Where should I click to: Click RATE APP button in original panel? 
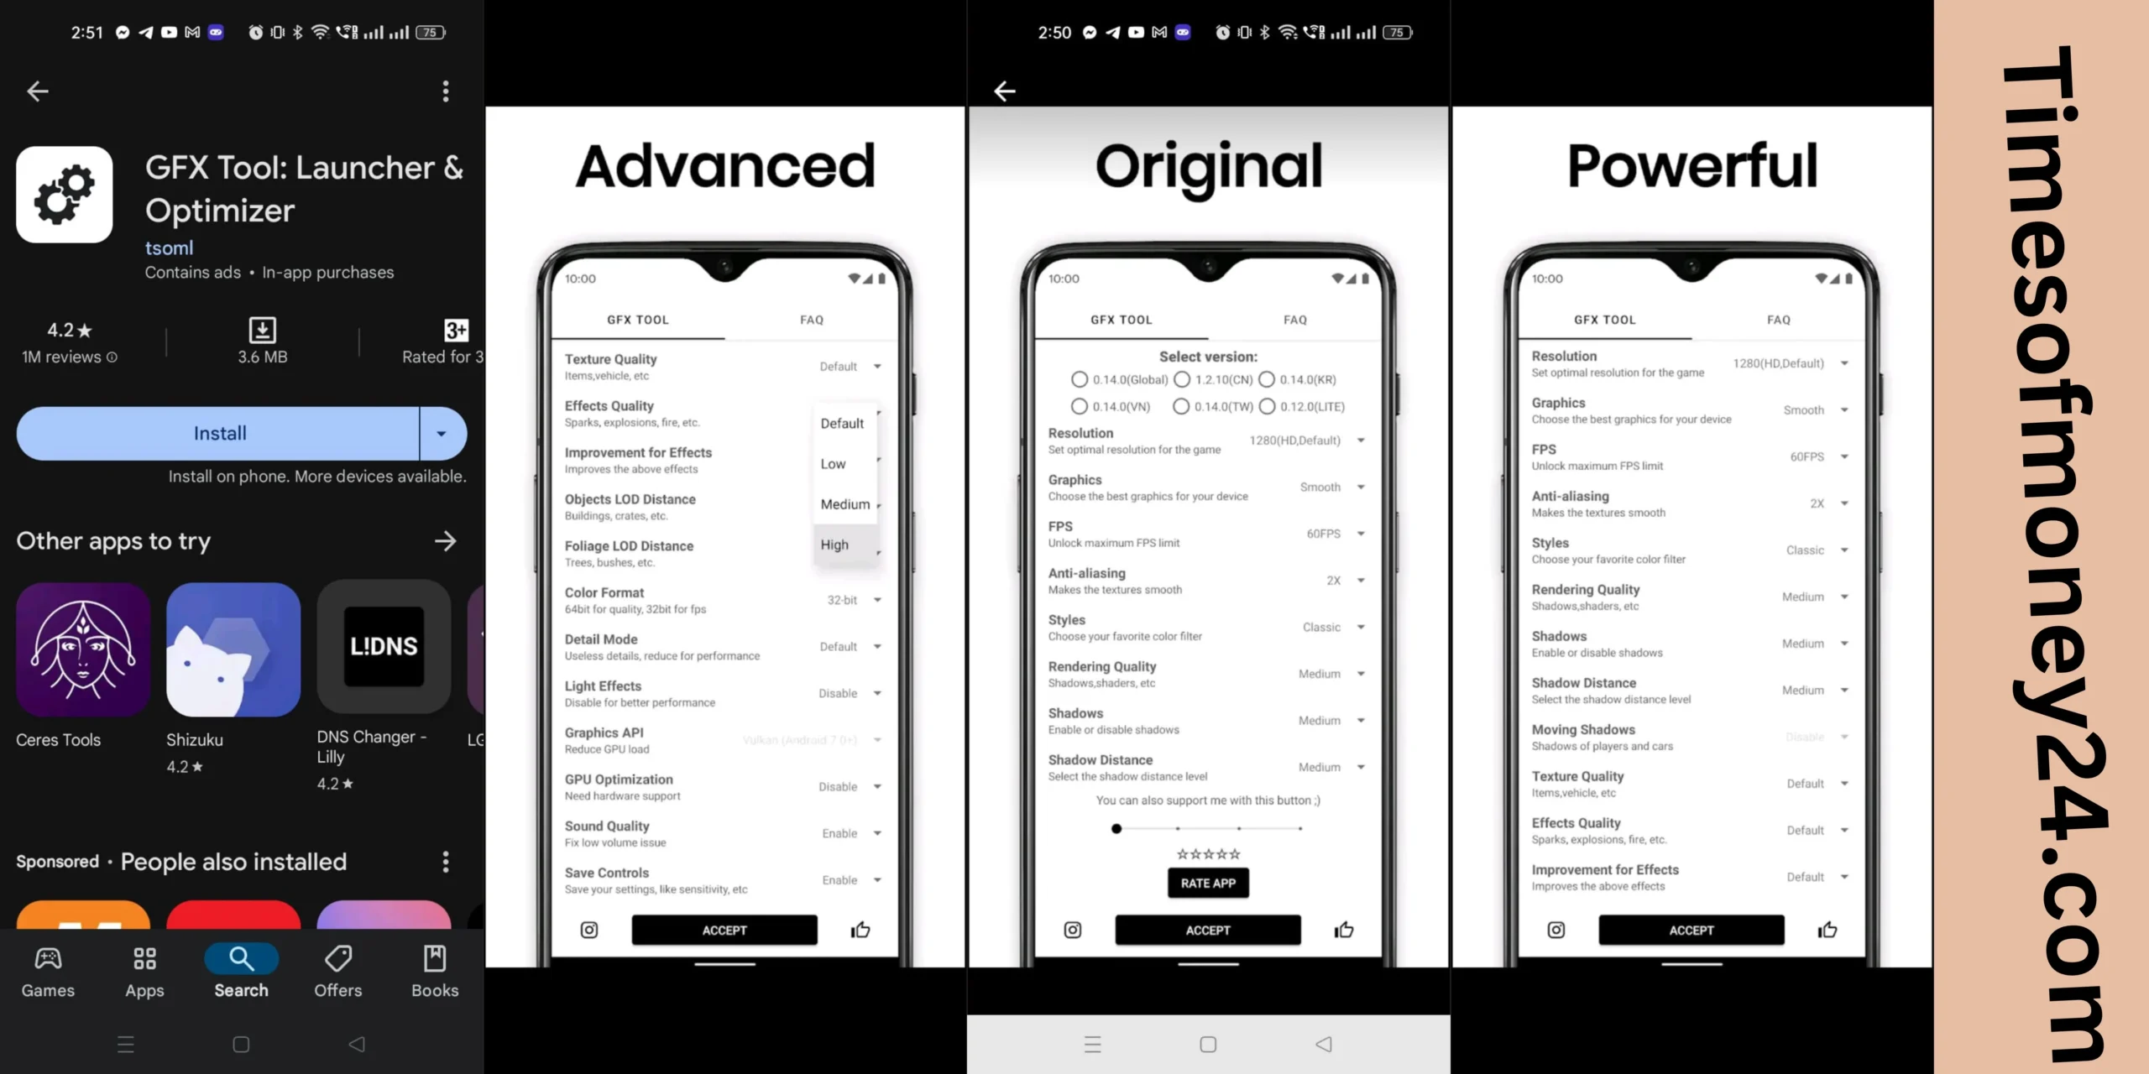tap(1207, 882)
